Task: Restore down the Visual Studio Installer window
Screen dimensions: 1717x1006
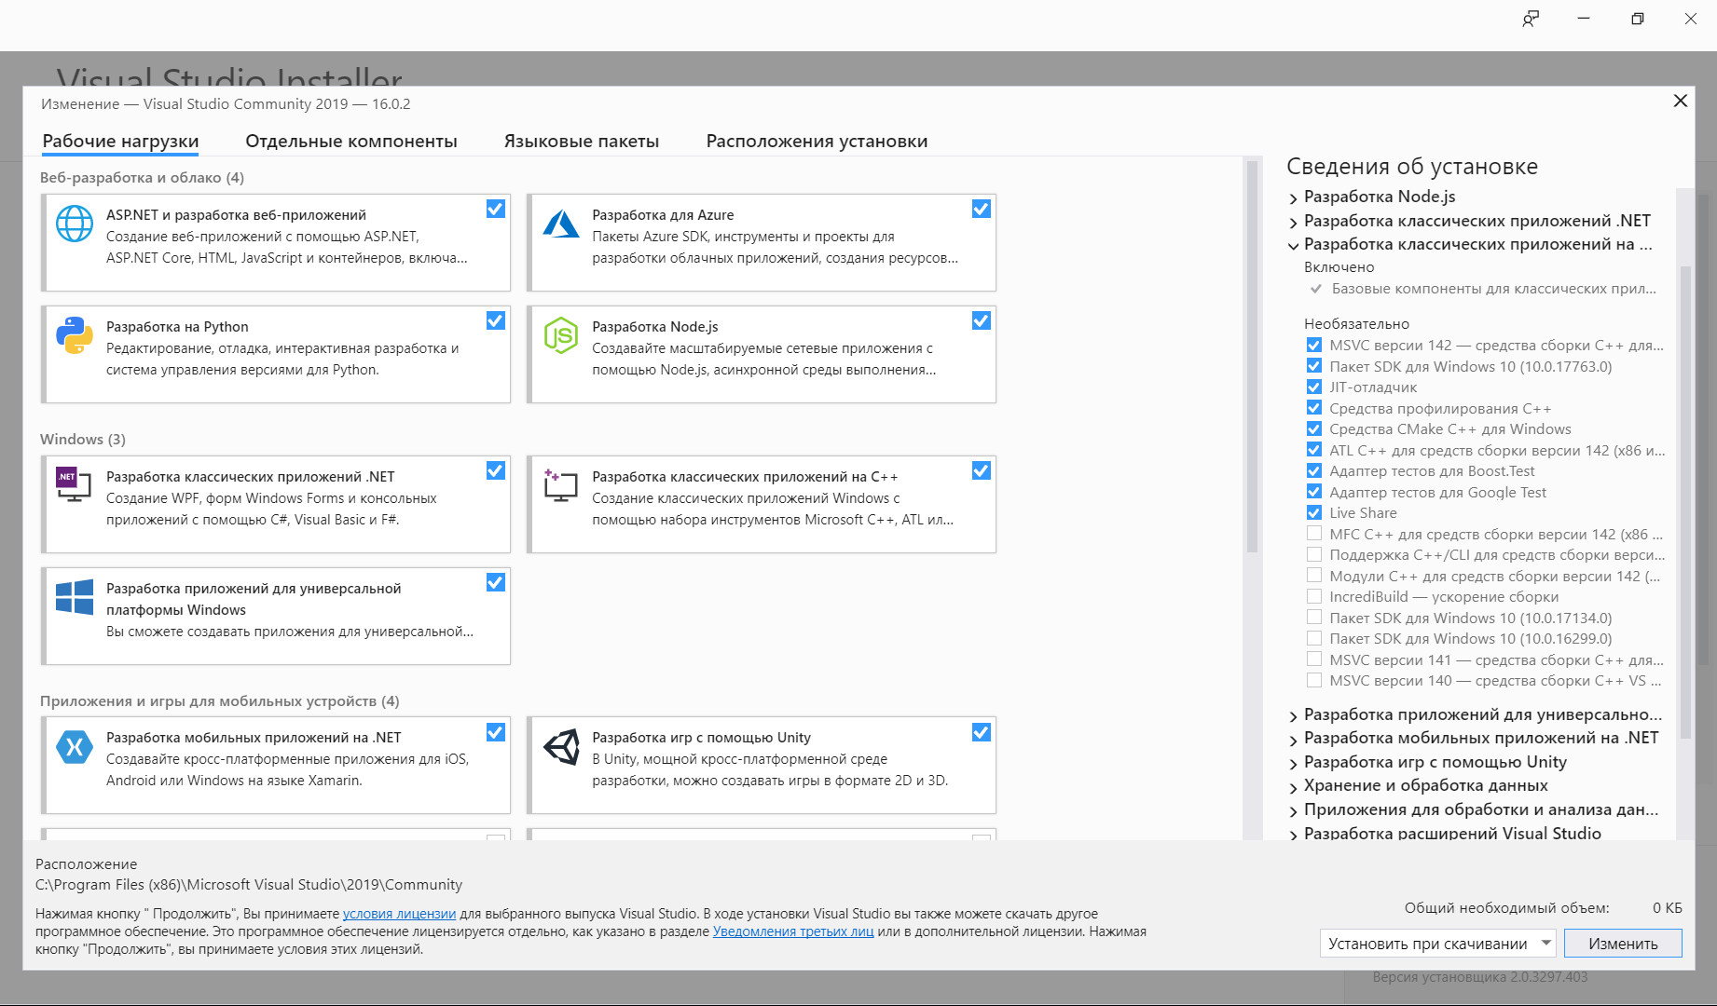Action: click(x=1638, y=19)
